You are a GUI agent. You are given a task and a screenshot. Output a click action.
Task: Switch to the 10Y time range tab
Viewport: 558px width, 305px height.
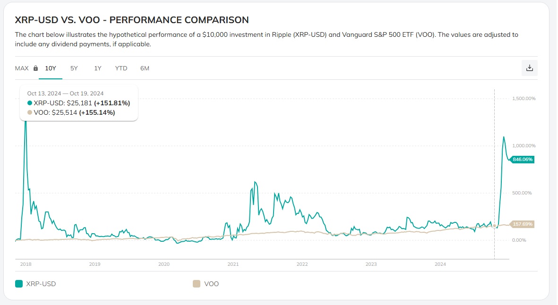tap(51, 68)
